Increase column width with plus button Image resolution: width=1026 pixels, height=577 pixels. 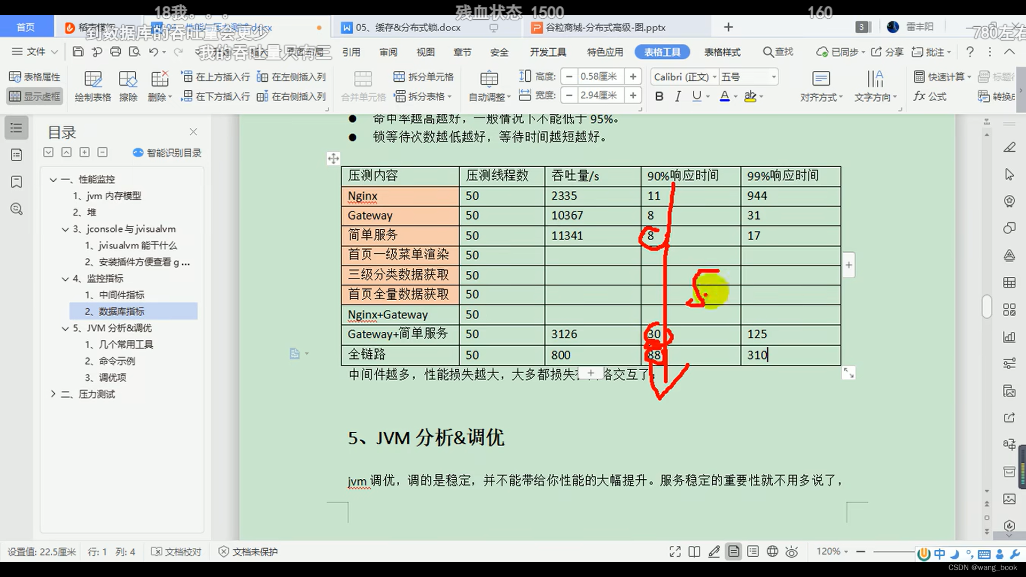pyautogui.click(x=633, y=95)
